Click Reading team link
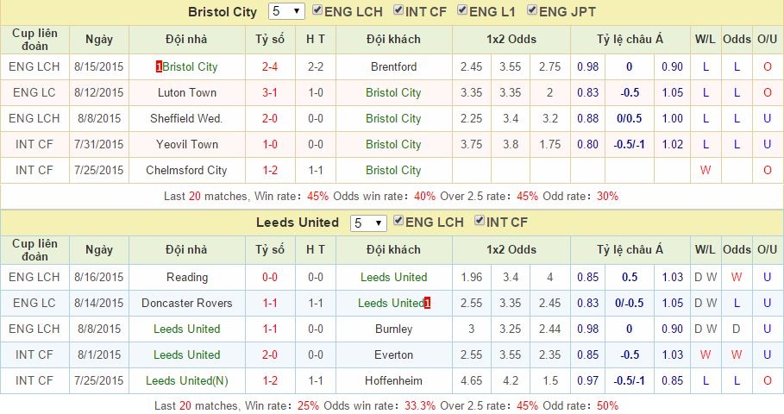Viewport: 784px width, 414px height. (187, 277)
